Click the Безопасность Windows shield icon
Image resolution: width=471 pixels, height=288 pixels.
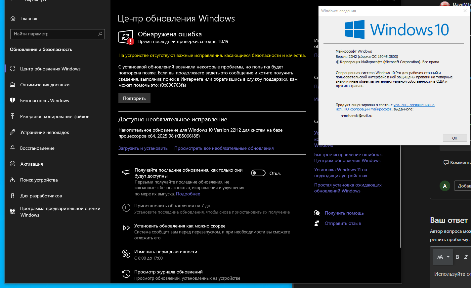13,101
